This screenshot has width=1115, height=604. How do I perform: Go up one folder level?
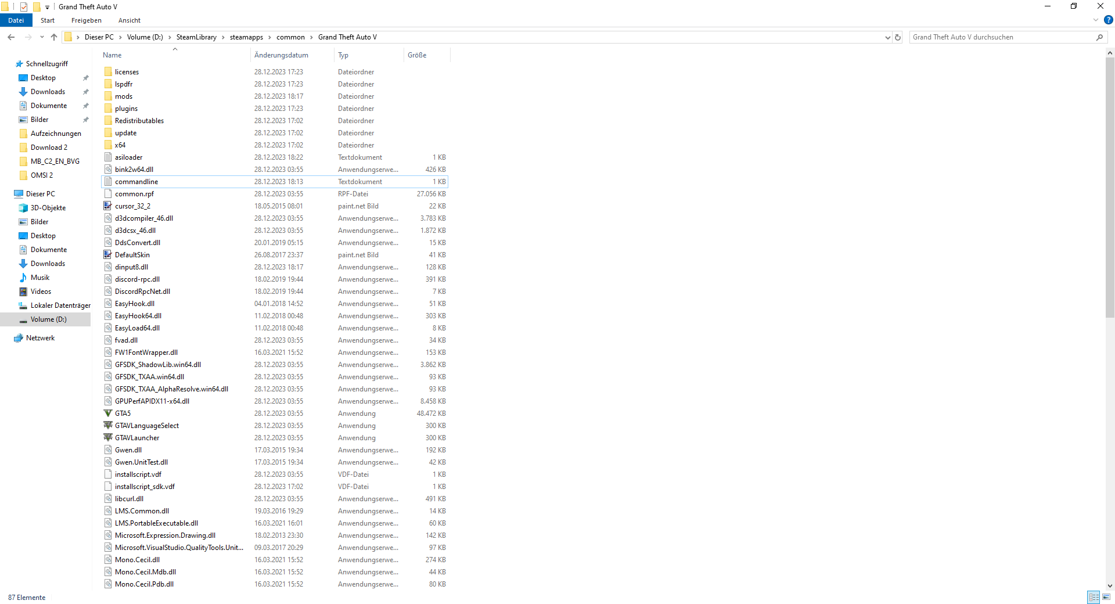tap(54, 37)
